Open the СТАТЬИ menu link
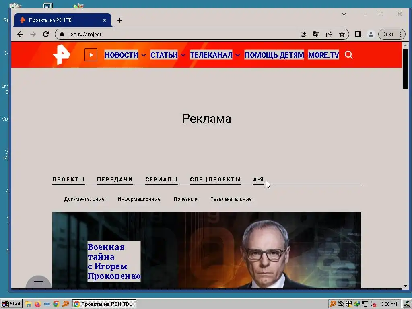The height and width of the screenshot is (309, 412). (x=164, y=55)
